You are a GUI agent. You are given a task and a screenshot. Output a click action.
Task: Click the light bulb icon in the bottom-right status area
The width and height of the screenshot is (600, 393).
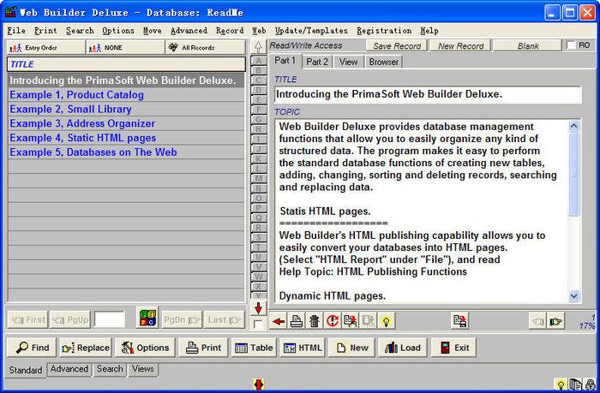click(561, 384)
